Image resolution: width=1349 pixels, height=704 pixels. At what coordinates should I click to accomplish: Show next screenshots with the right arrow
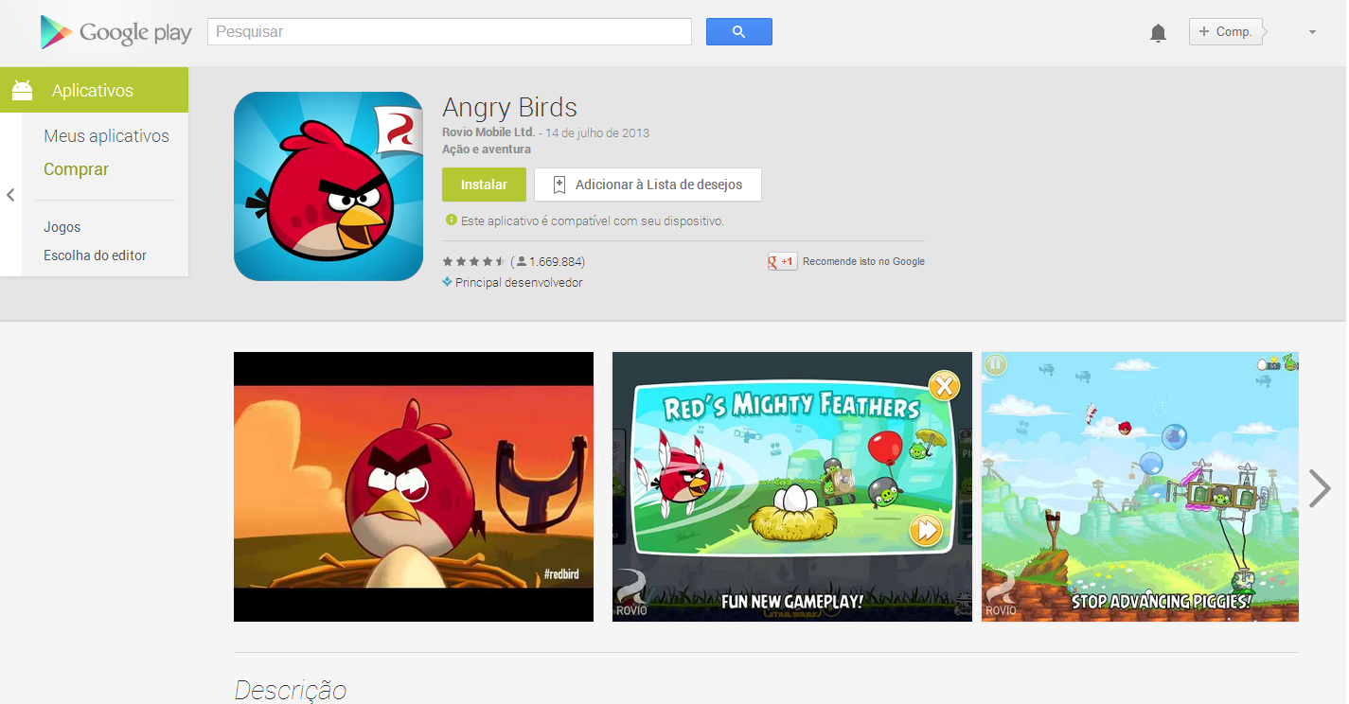pyautogui.click(x=1320, y=488)
